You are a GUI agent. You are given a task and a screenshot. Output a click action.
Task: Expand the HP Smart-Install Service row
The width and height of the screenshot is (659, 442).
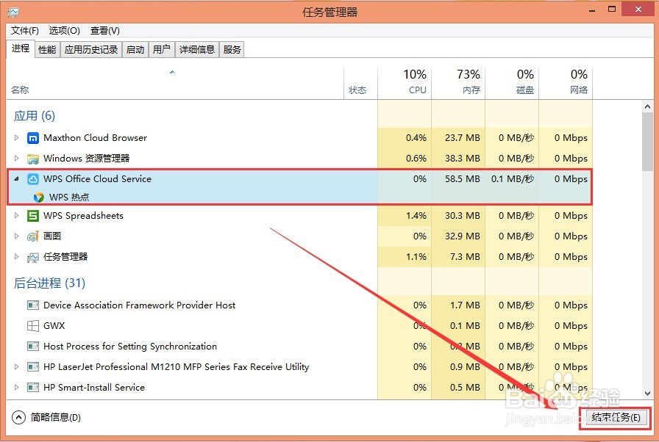[16, 388]
